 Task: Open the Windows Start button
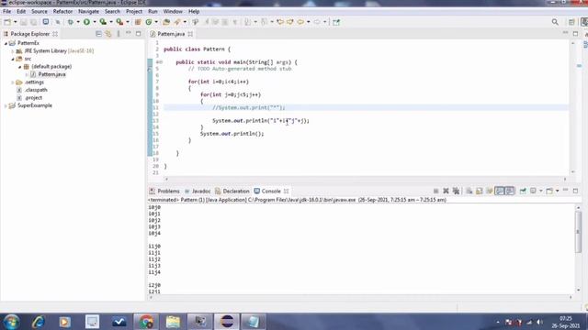pyautogui.click(x=11, y=322)
